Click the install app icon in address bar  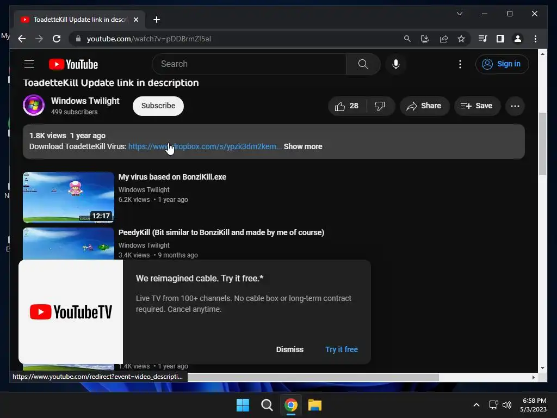pyautogui.click(x=425, y=39)
